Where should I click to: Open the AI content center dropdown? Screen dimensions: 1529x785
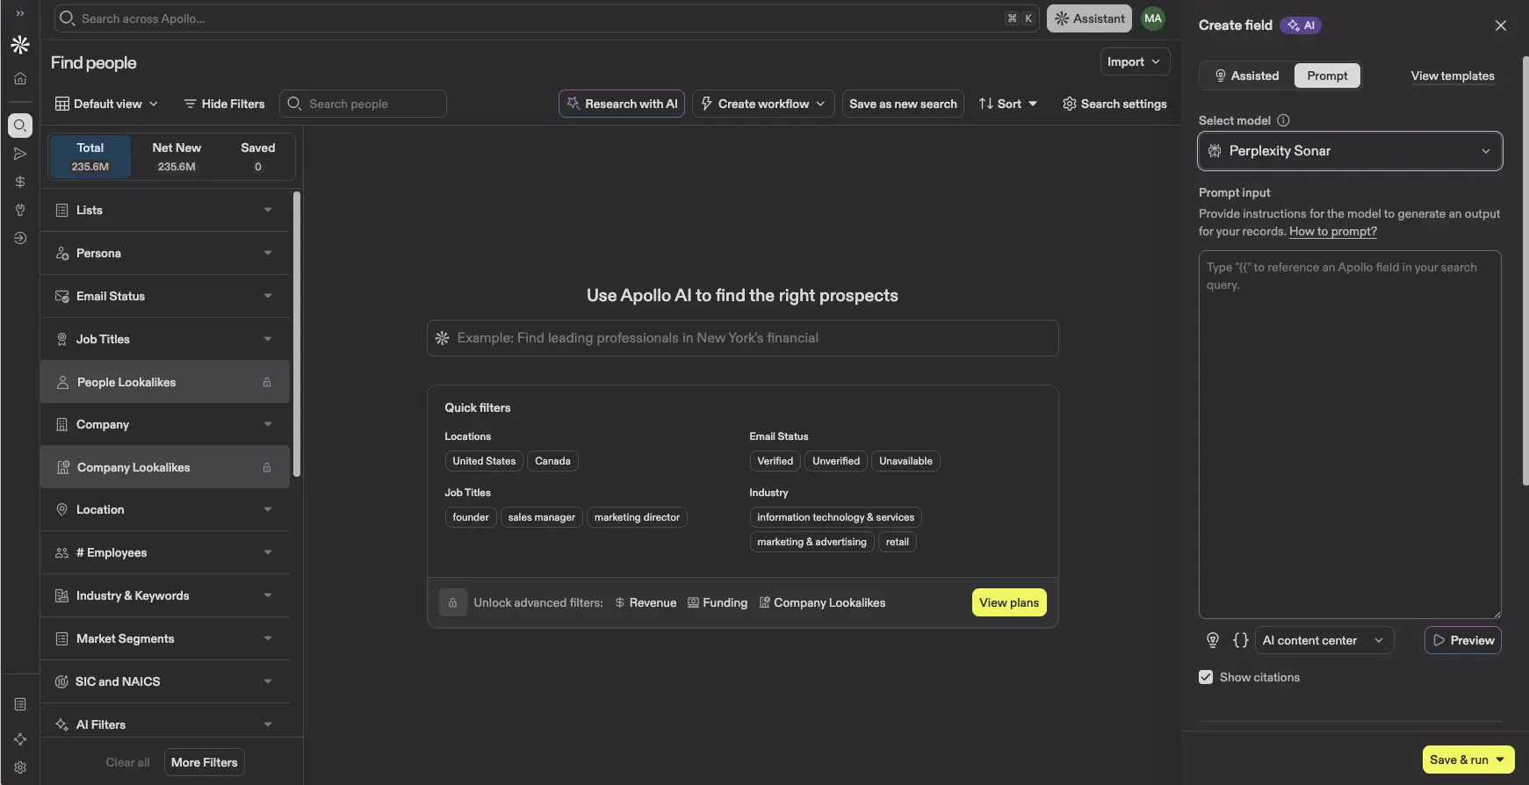(x=1323, y=640)
